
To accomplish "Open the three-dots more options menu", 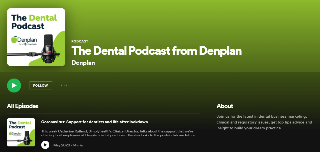I will [x=64, y=85].
